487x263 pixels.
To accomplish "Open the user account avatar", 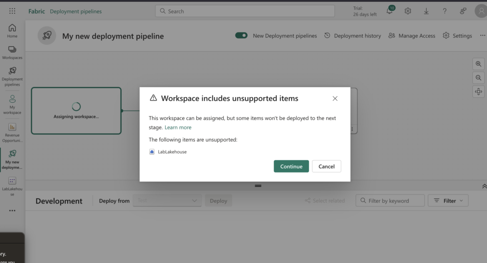I will pos(481,11).
